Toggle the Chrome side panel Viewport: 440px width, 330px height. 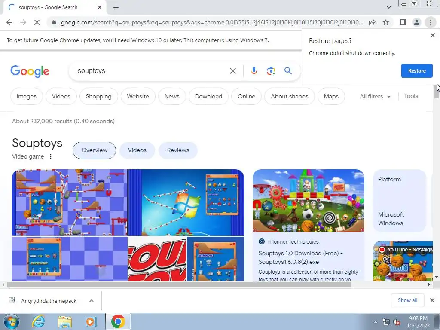tap(403, 22)
